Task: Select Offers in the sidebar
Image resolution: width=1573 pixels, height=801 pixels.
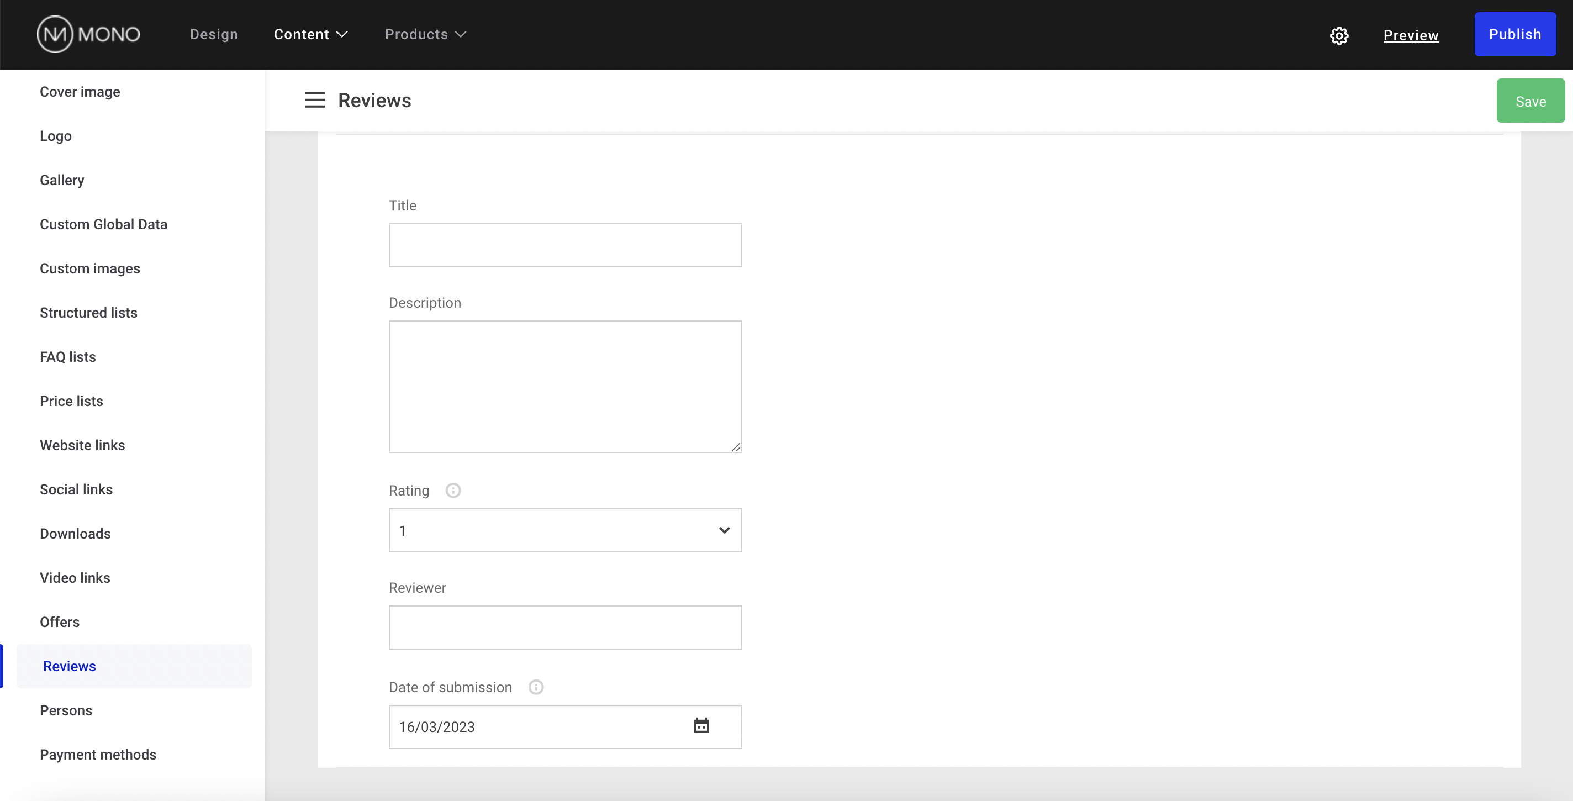Action: pos(60,622)
